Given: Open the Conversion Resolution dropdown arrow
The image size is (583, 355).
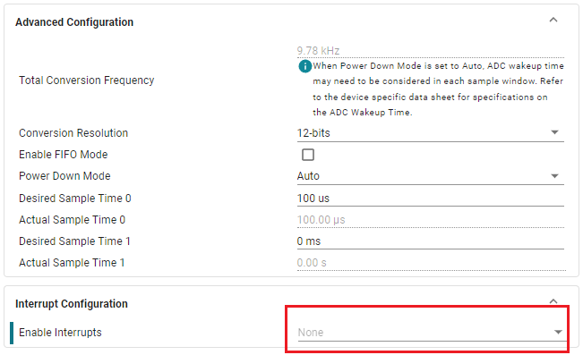Looking at the screenshot, I should [x=554, y=132].
